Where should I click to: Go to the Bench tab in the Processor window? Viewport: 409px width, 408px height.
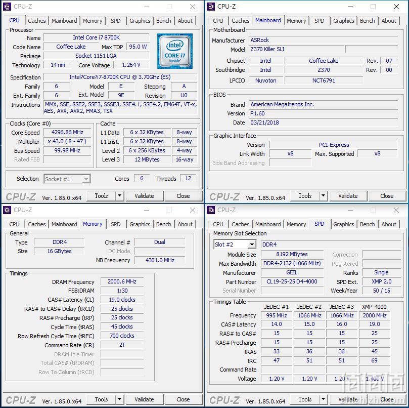coord(163,21)
